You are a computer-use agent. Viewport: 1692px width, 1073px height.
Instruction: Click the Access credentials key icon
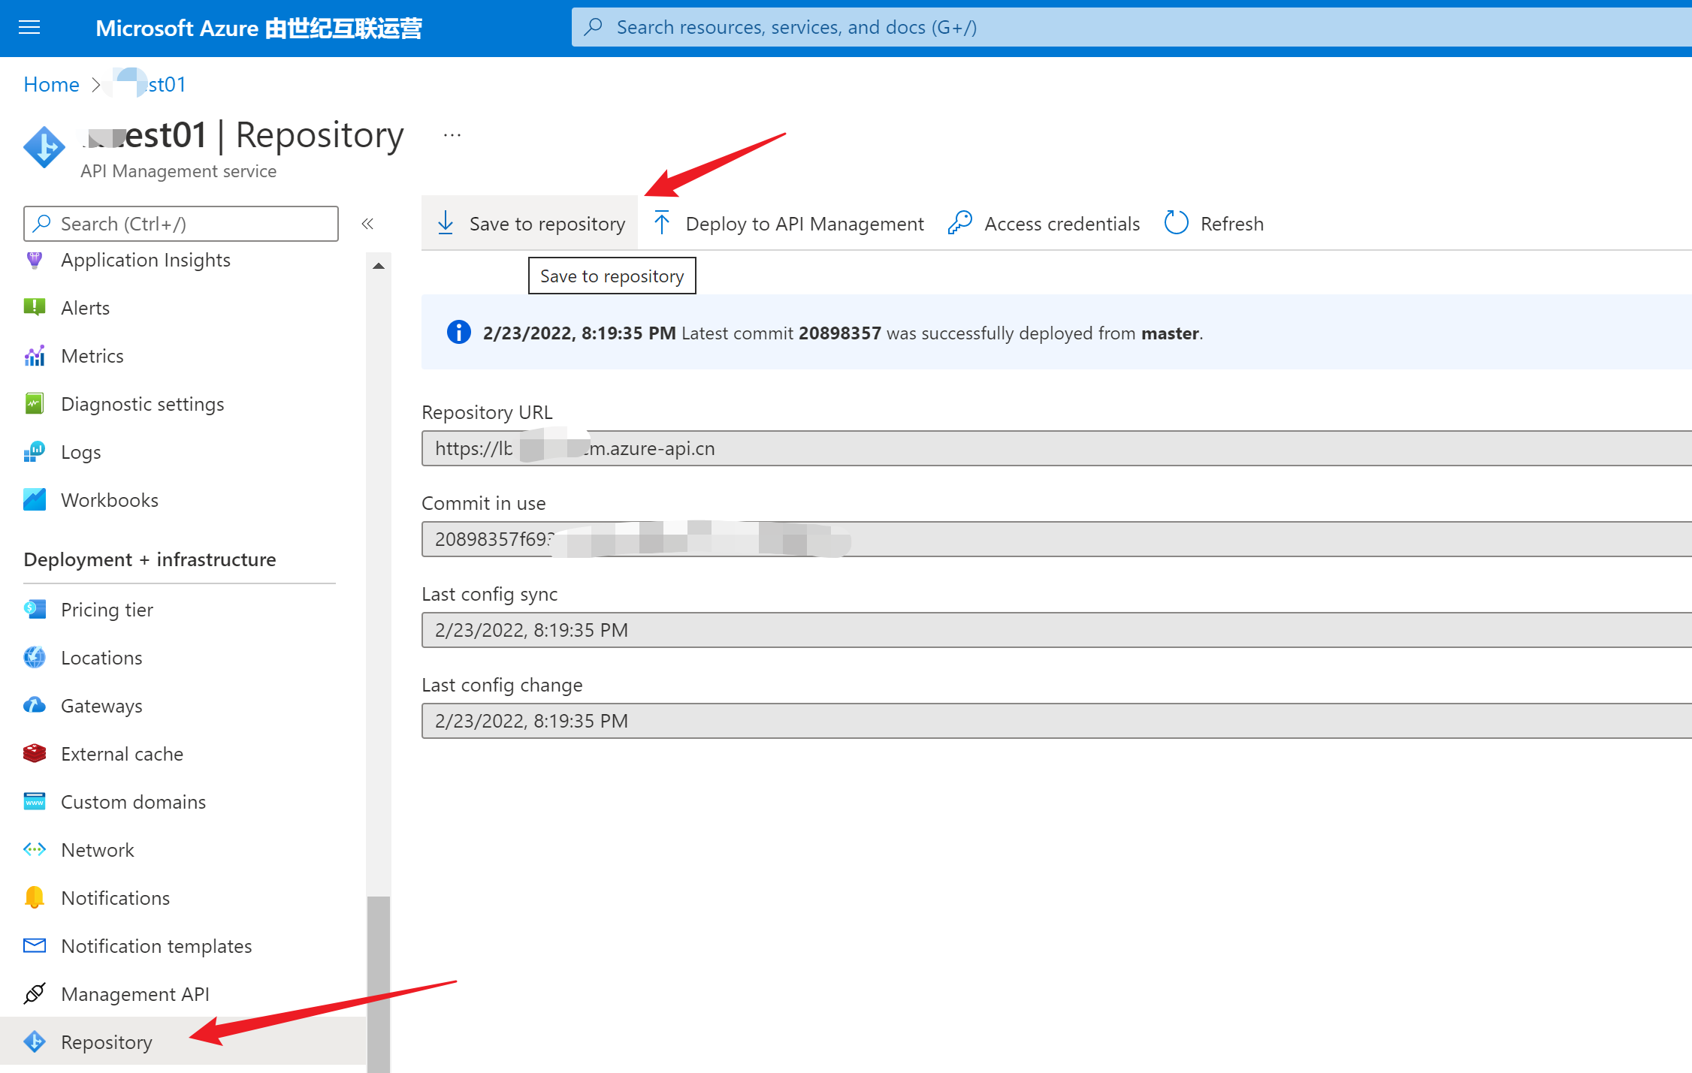click(x=959, y=223)
